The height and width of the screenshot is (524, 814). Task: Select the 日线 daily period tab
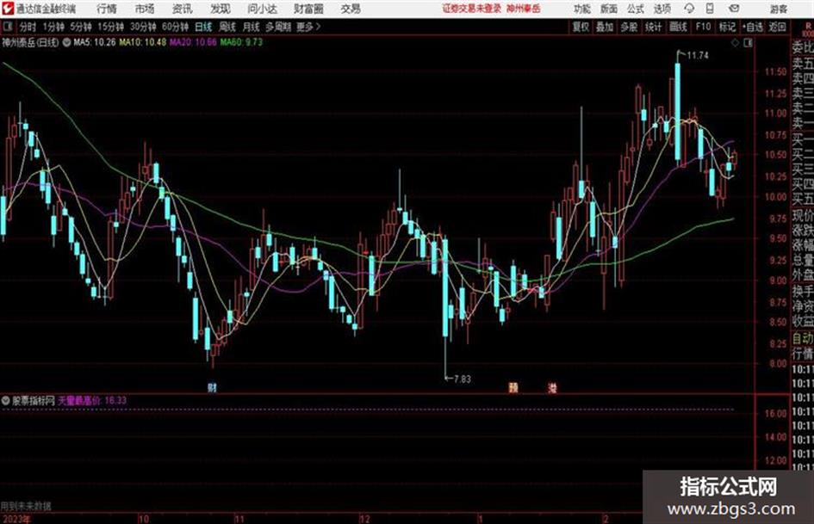[x=203, y=27]
